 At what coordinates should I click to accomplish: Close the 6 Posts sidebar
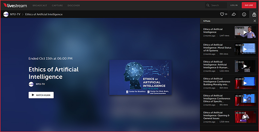(255, 21)
